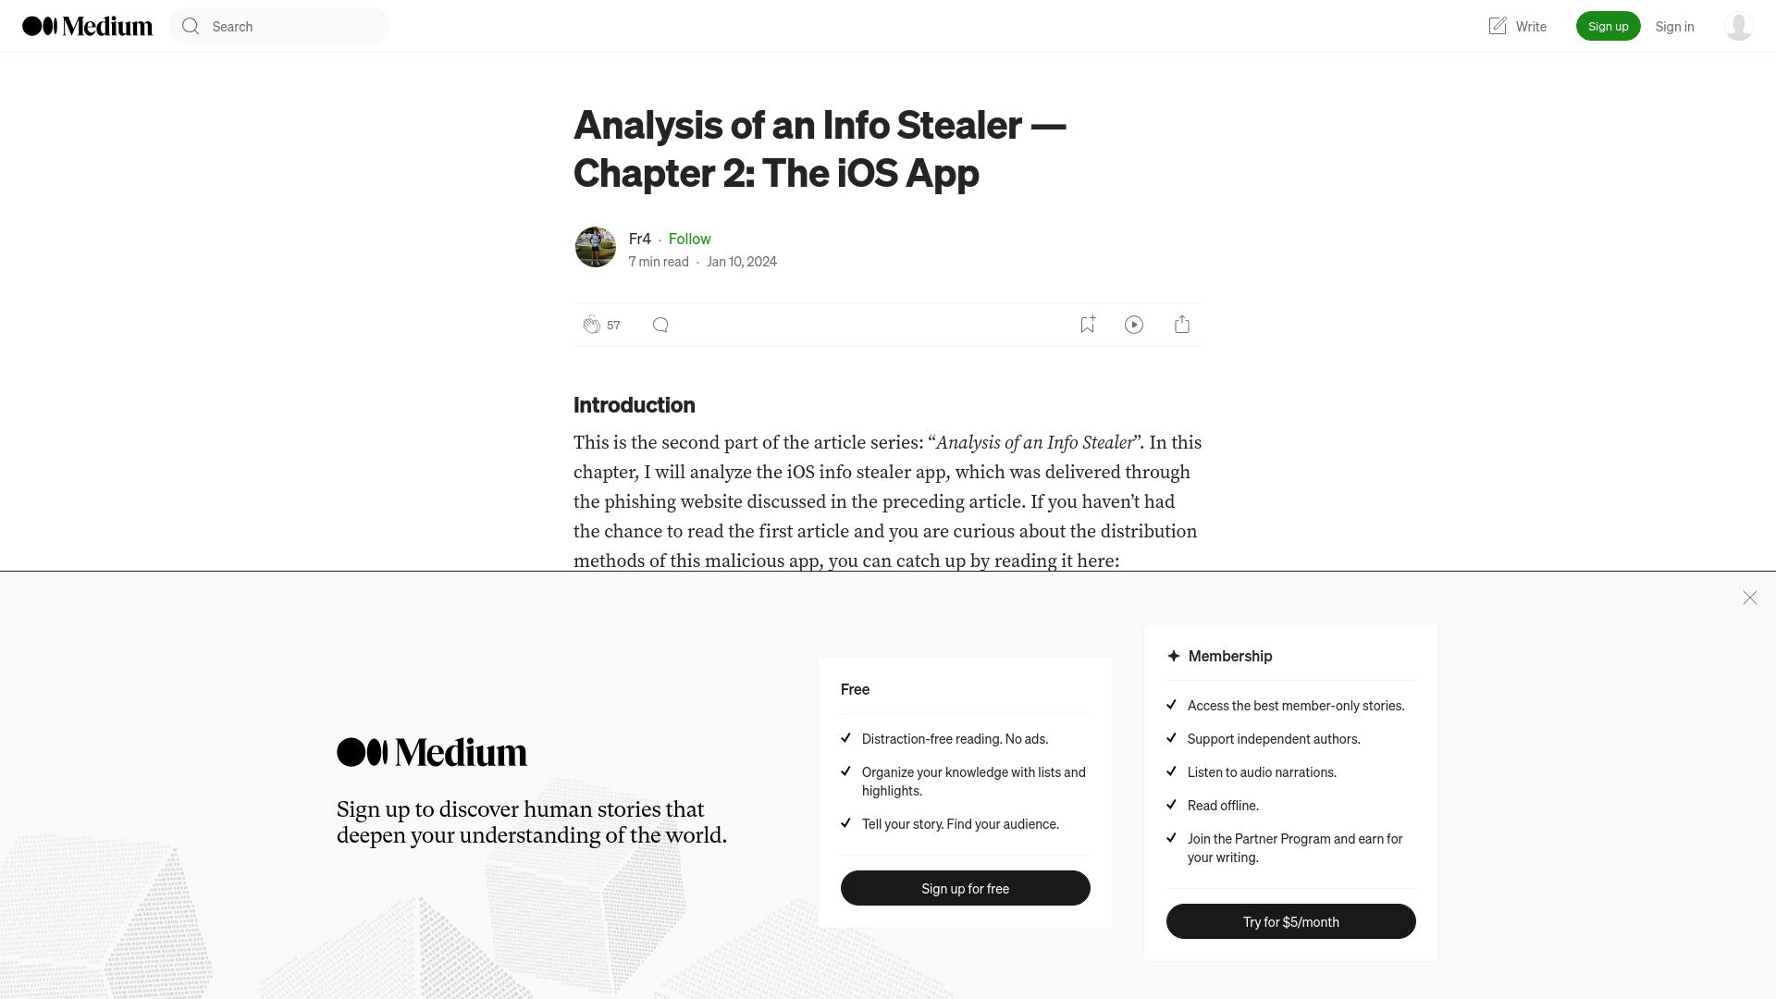
Task: Click the Sign up free button
Action: pos(965,887)
